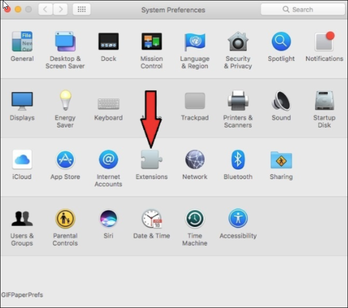
Task: Open the Extensions pane
Action: pos(152,159)
